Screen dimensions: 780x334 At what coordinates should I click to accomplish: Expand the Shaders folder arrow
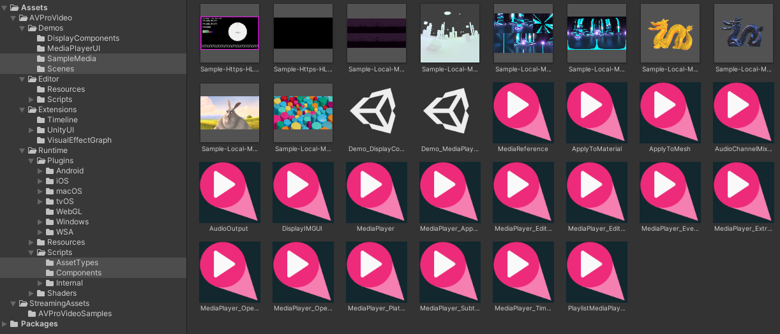click(31, 293)
